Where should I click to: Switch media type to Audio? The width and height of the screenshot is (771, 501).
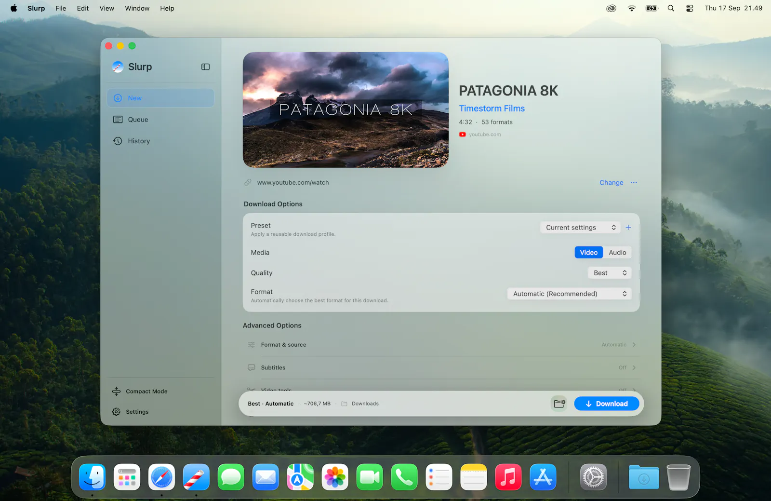click(x=617, y=253)
